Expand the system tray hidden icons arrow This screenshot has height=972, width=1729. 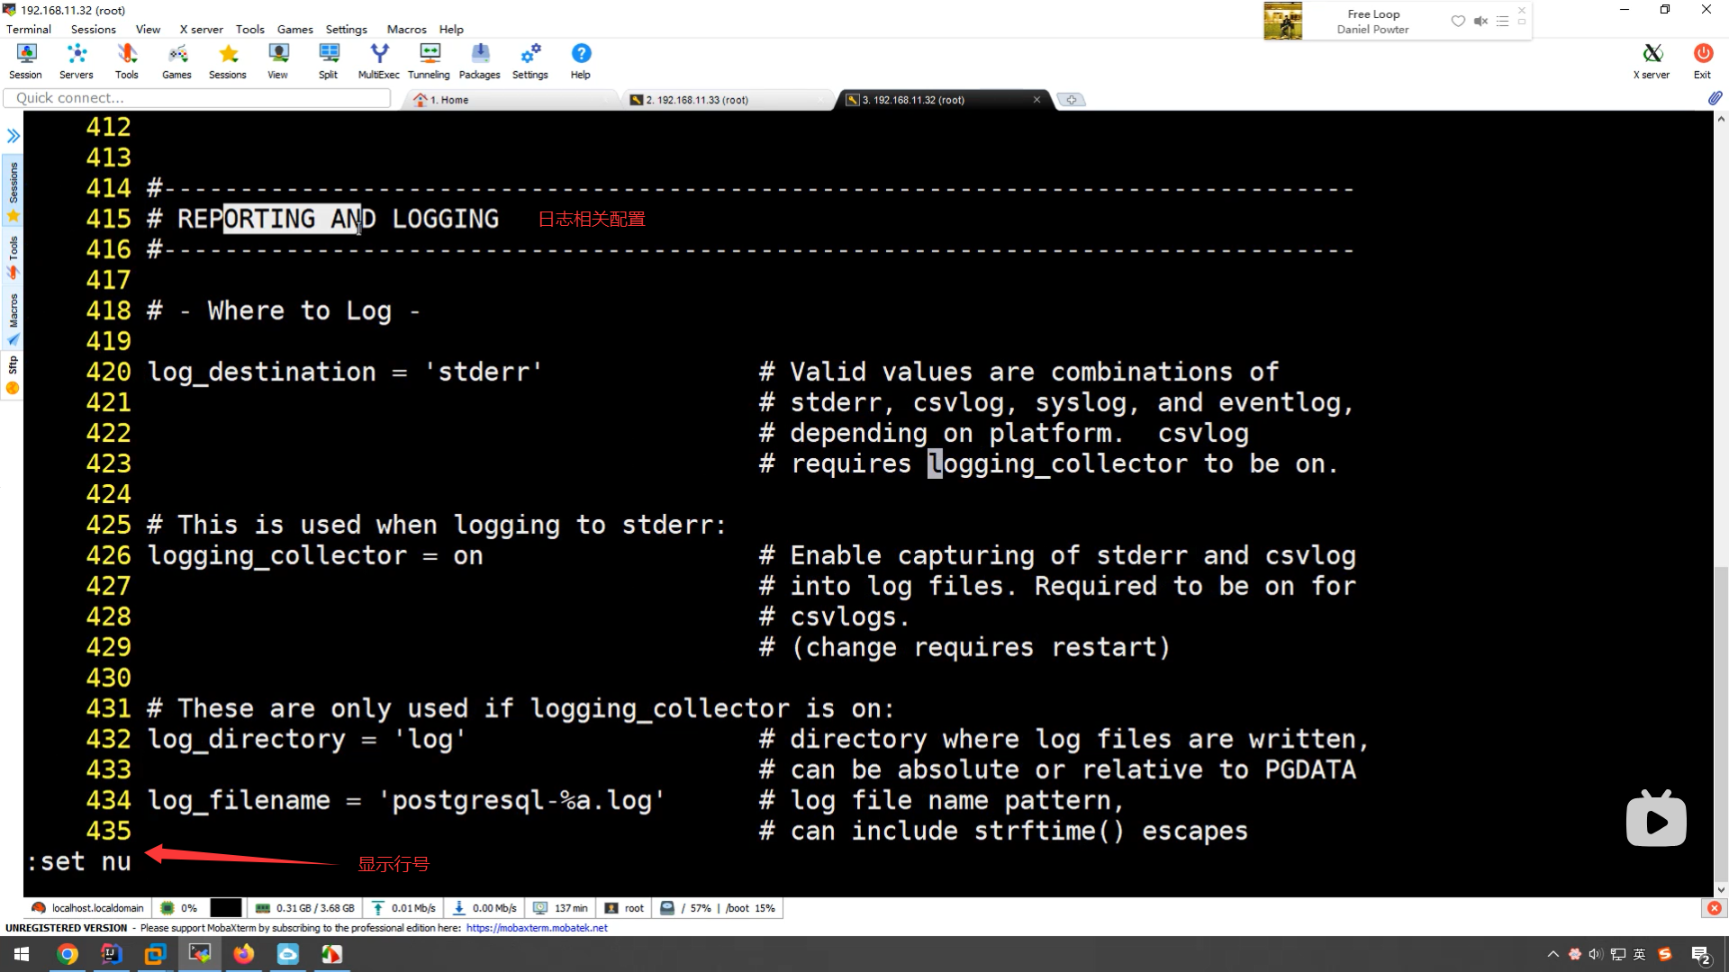click(1552, 954)
